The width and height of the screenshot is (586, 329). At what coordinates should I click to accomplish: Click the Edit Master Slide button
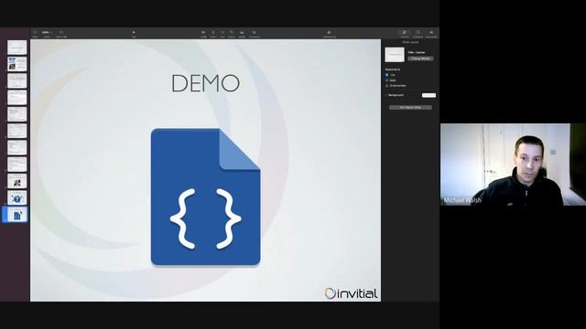coord(410,108)
